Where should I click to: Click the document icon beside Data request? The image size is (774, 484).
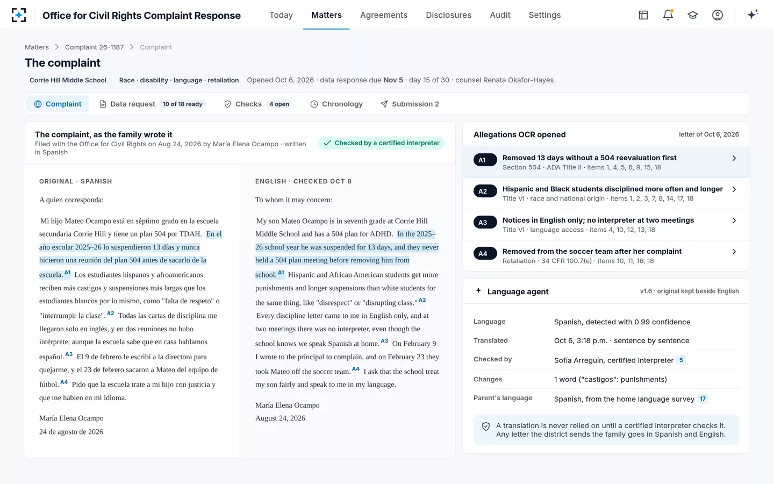pyautogui.click(x=103, y=104)
